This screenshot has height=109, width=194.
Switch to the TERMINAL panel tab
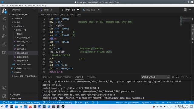[92, 77]
